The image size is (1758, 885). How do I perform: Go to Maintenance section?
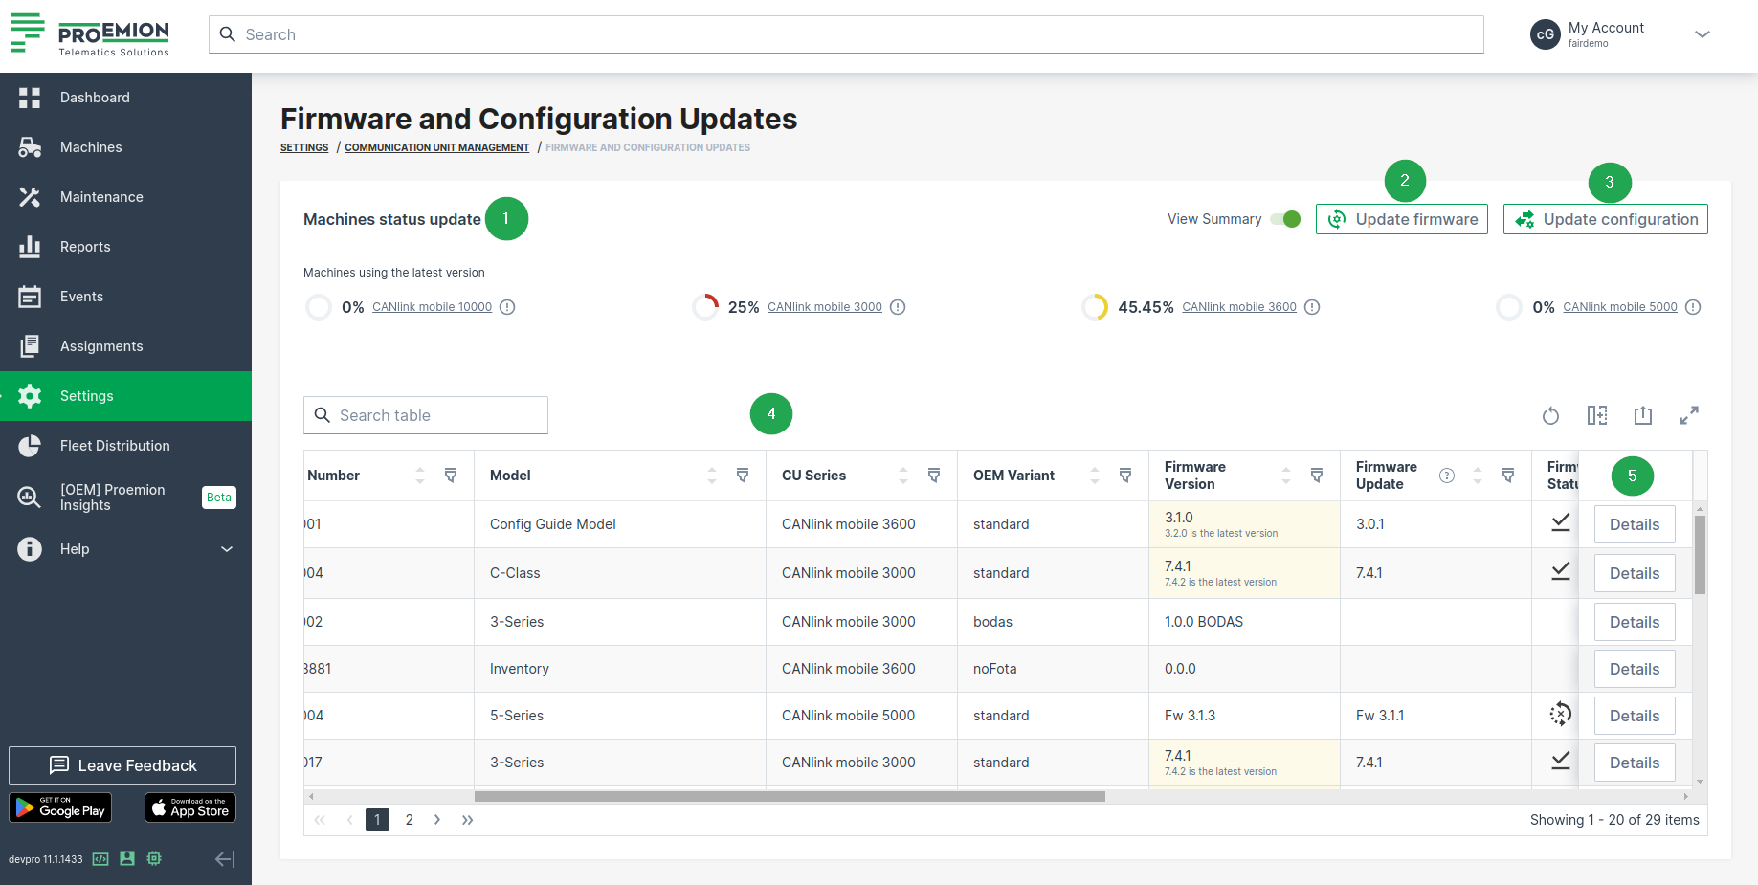point(101,197)
